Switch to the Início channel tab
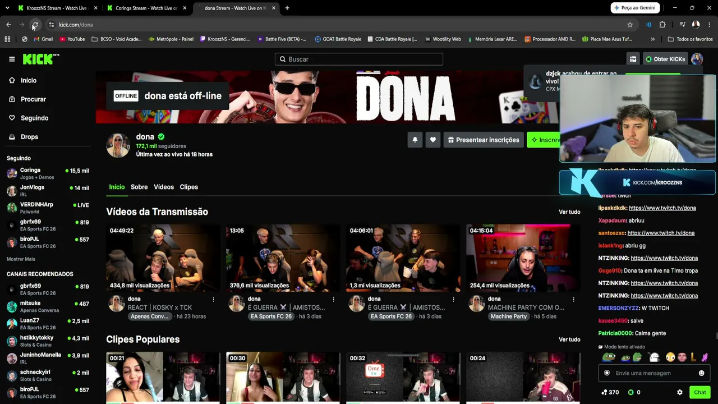Screen dimensions: 718x404 click(x=117, y=187)
